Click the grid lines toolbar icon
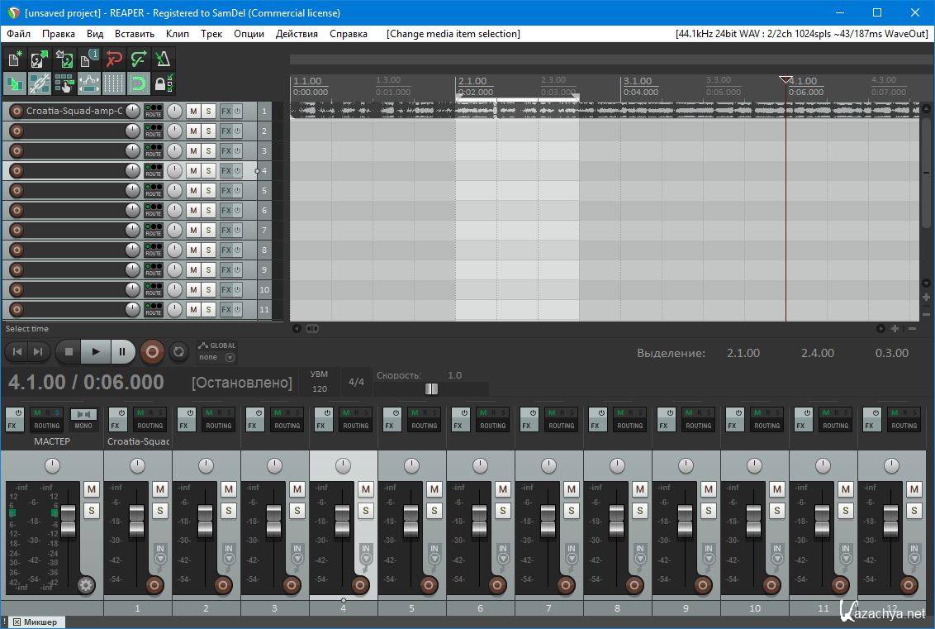This screenshot has height=629, width=935. [x=114, y=83]
